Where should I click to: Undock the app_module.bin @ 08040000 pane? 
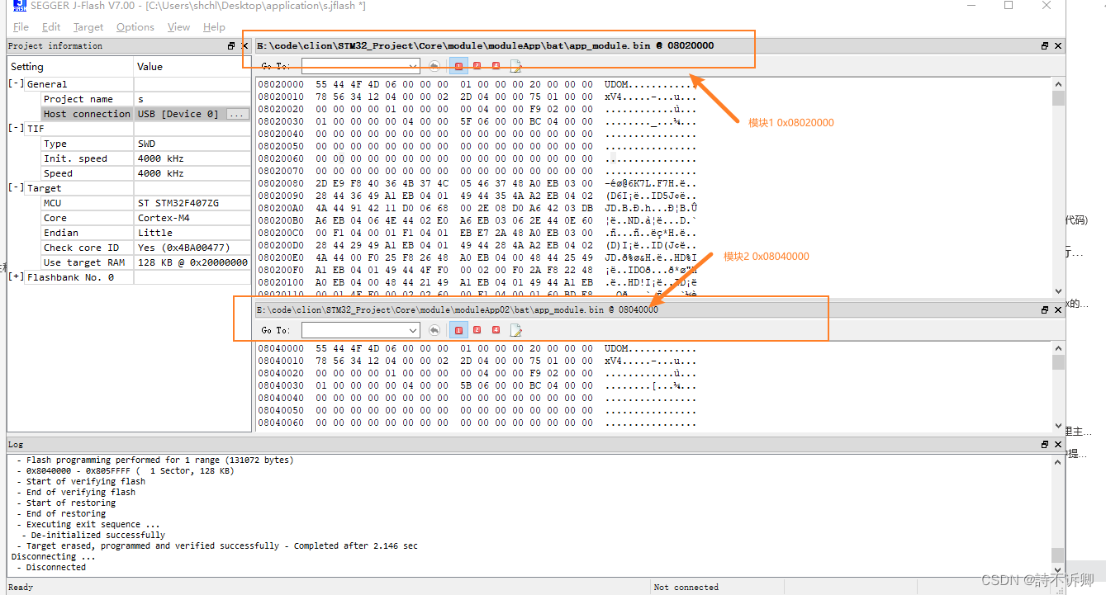pyautogui.click(x=1045, y=309)
